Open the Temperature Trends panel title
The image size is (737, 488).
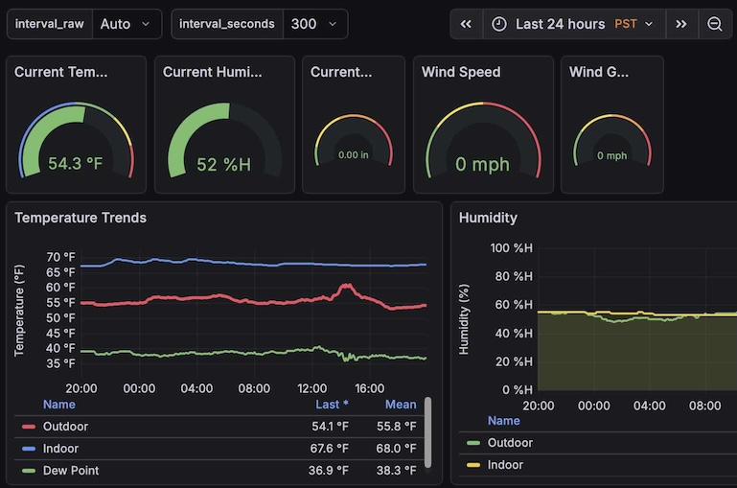tap(81, 218)
